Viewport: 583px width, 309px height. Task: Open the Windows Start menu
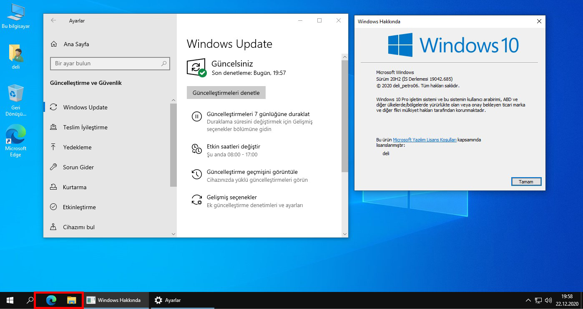10,300
